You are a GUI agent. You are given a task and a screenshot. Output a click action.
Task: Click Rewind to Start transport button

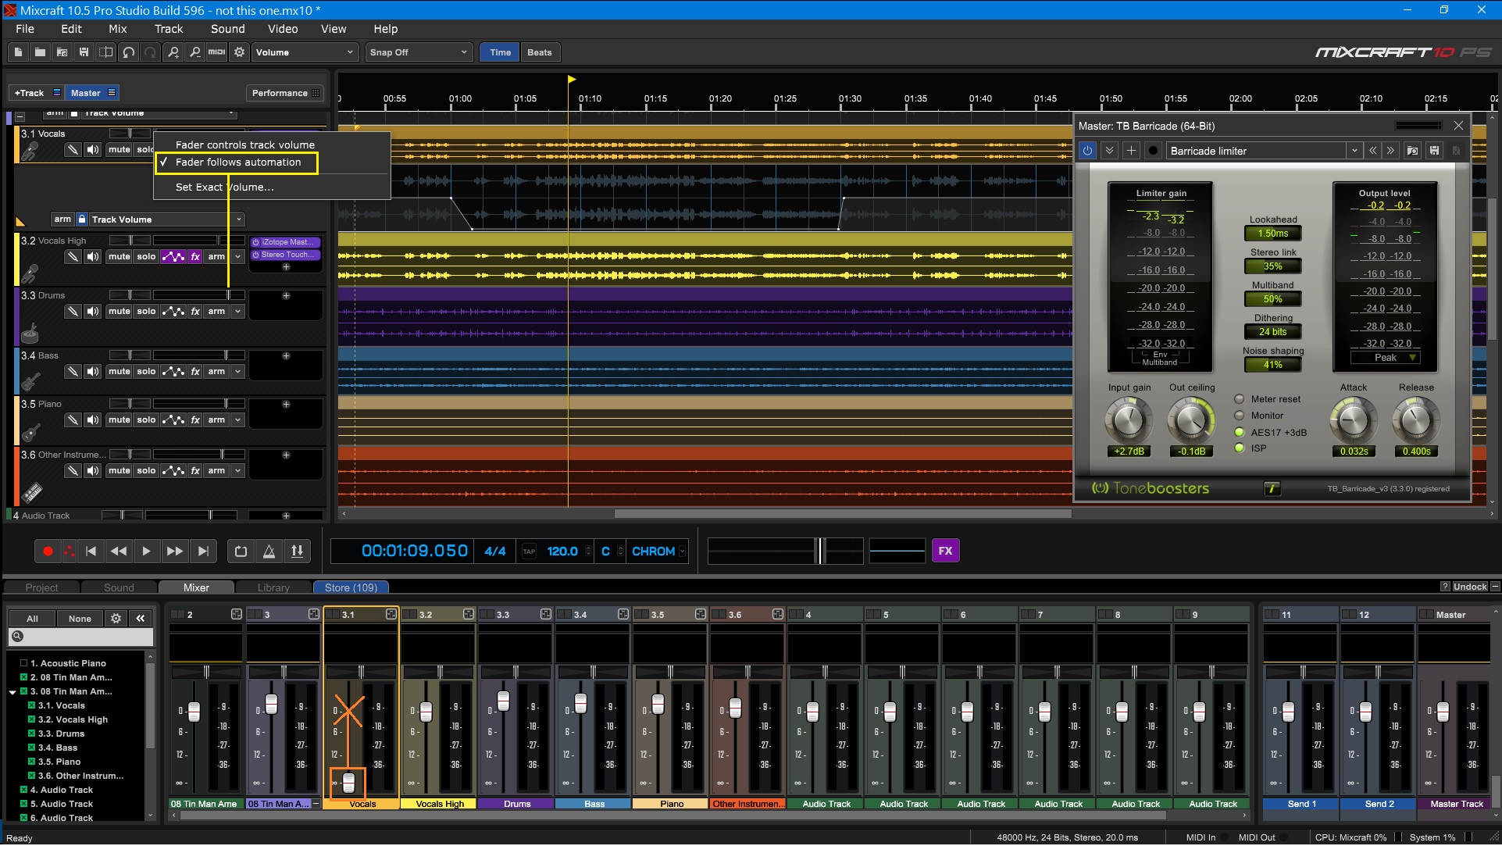(91, 551)
